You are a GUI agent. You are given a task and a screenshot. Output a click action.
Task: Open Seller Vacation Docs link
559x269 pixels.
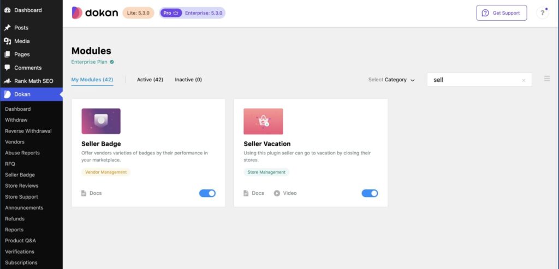(x=253, y=193)
